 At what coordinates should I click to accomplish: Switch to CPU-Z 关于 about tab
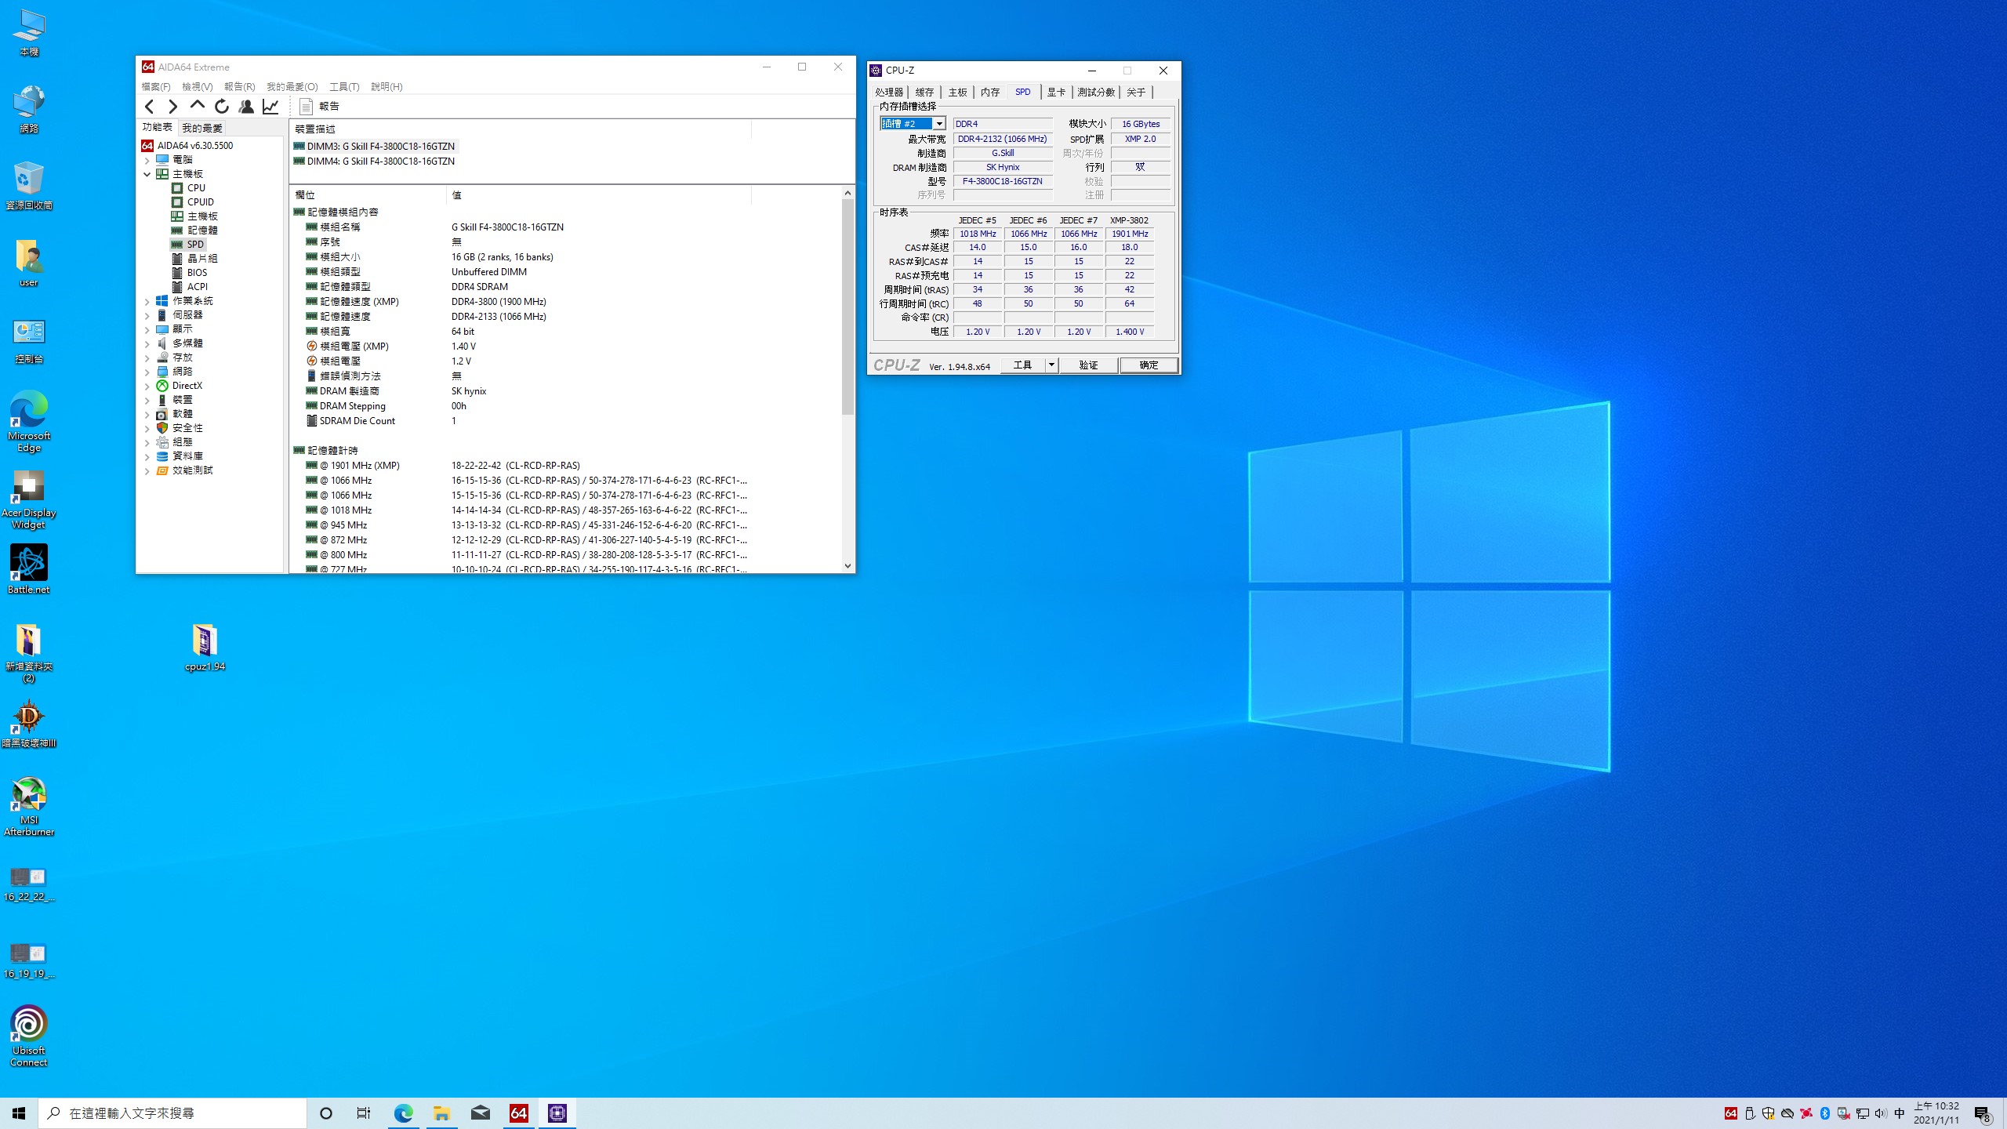tap(1136, 93)
